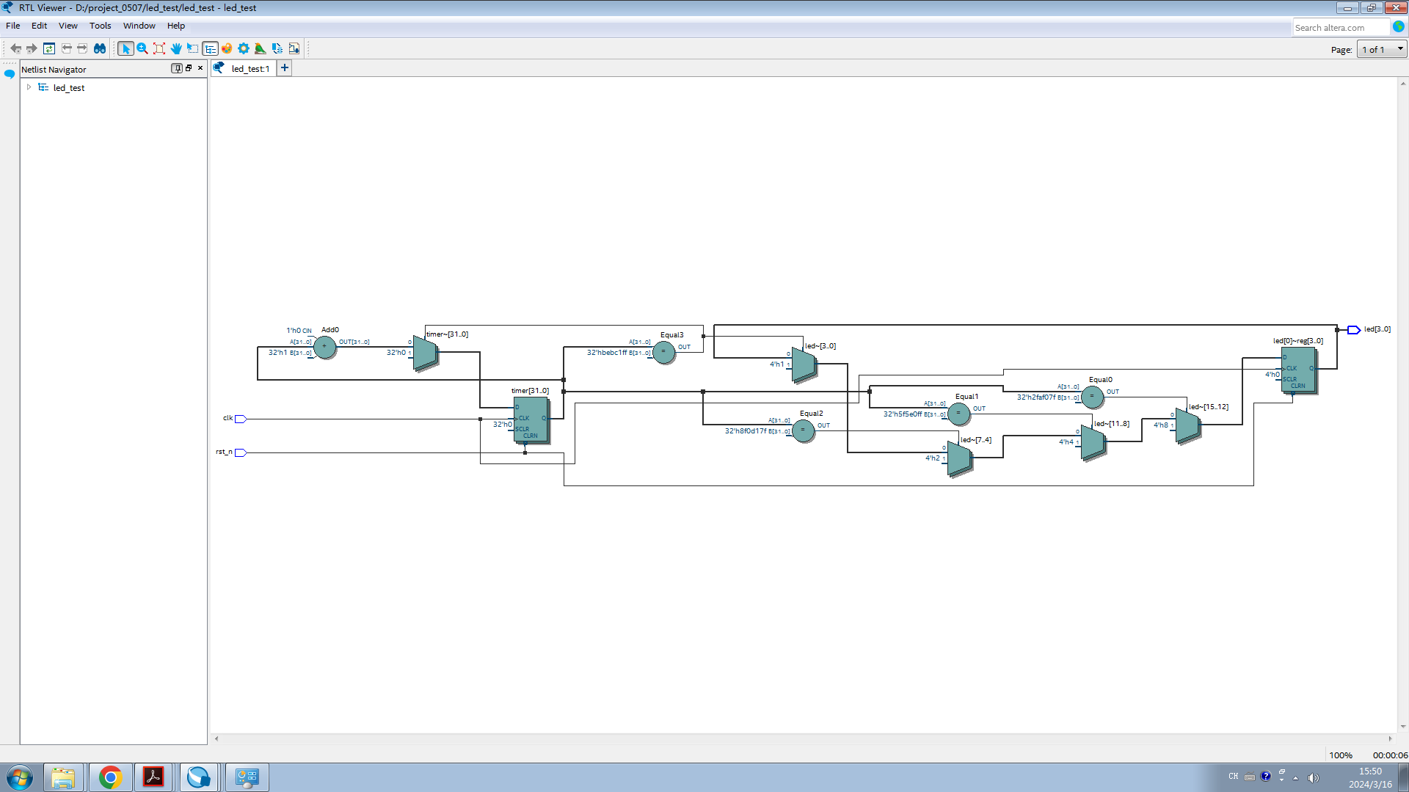Select the led~[7..4] multiplexer

pos(961,459)
